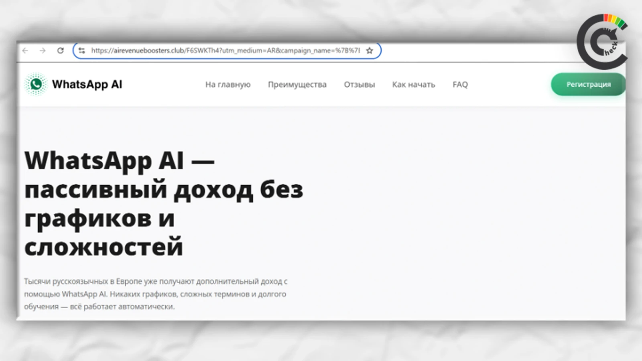Go back using browser back arrow
The width and height of the screenshot is (642, 361).
point(25,51)
